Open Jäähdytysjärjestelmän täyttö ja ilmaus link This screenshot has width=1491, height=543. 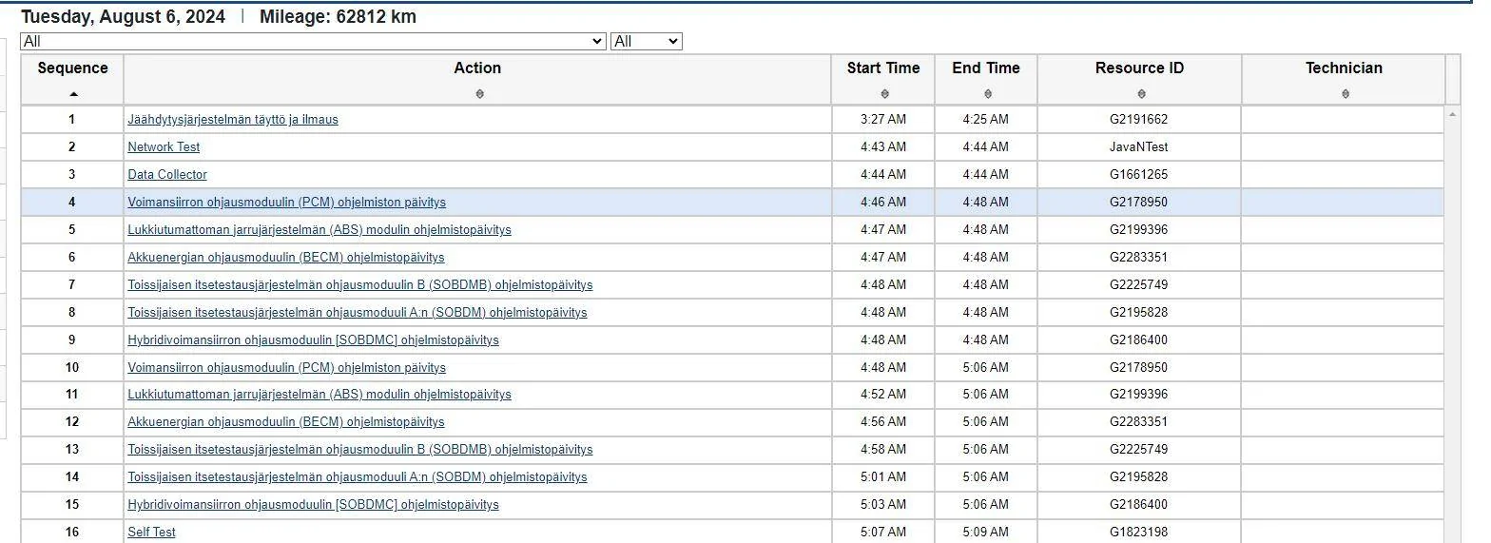(x=233, y=120)
